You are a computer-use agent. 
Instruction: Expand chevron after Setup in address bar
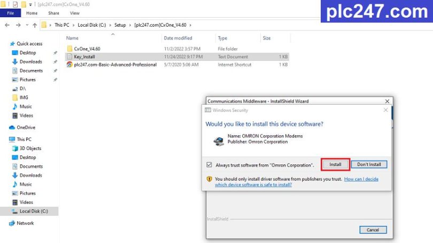click(130, 25)
